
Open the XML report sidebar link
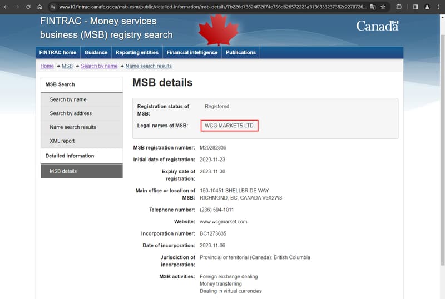[x=62, y=141]
